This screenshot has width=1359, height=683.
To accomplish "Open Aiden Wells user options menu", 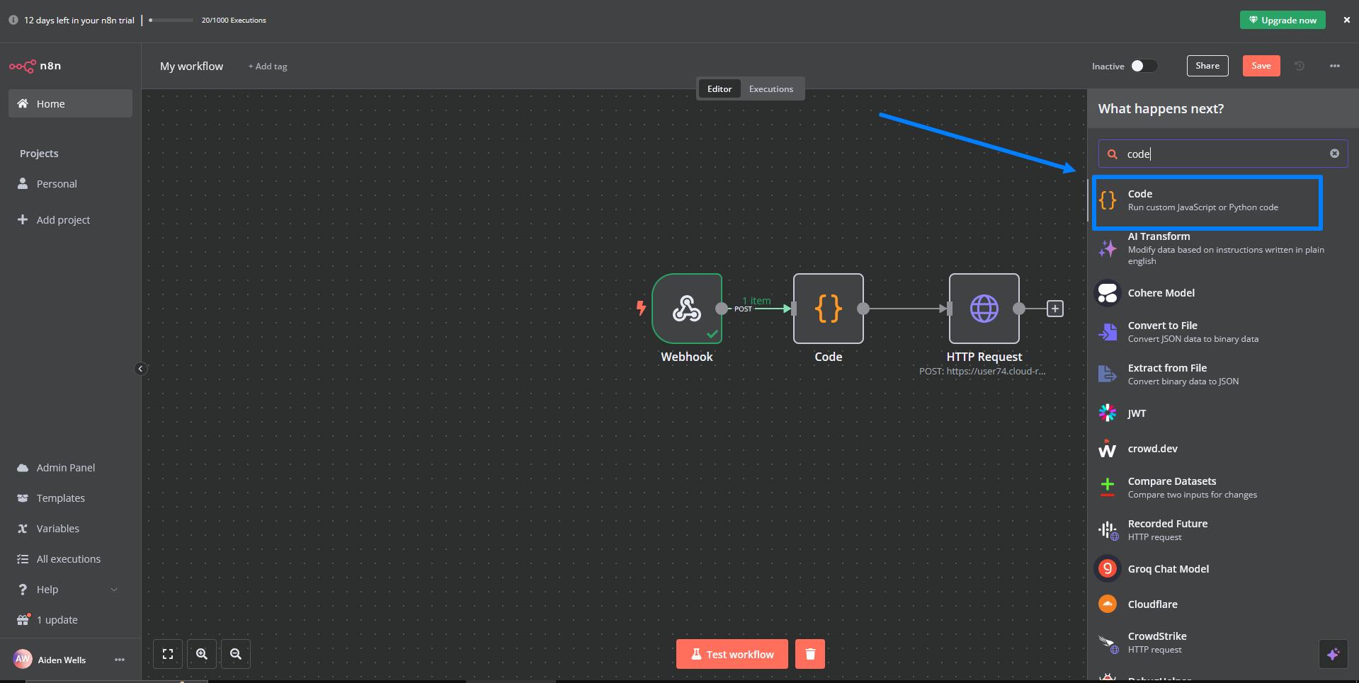I will click(x=120, y=660).
